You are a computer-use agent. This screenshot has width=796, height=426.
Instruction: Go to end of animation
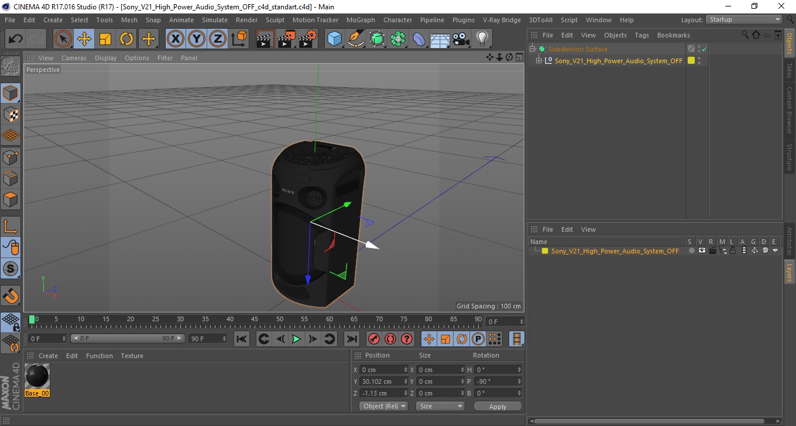[x=351, y=339]
